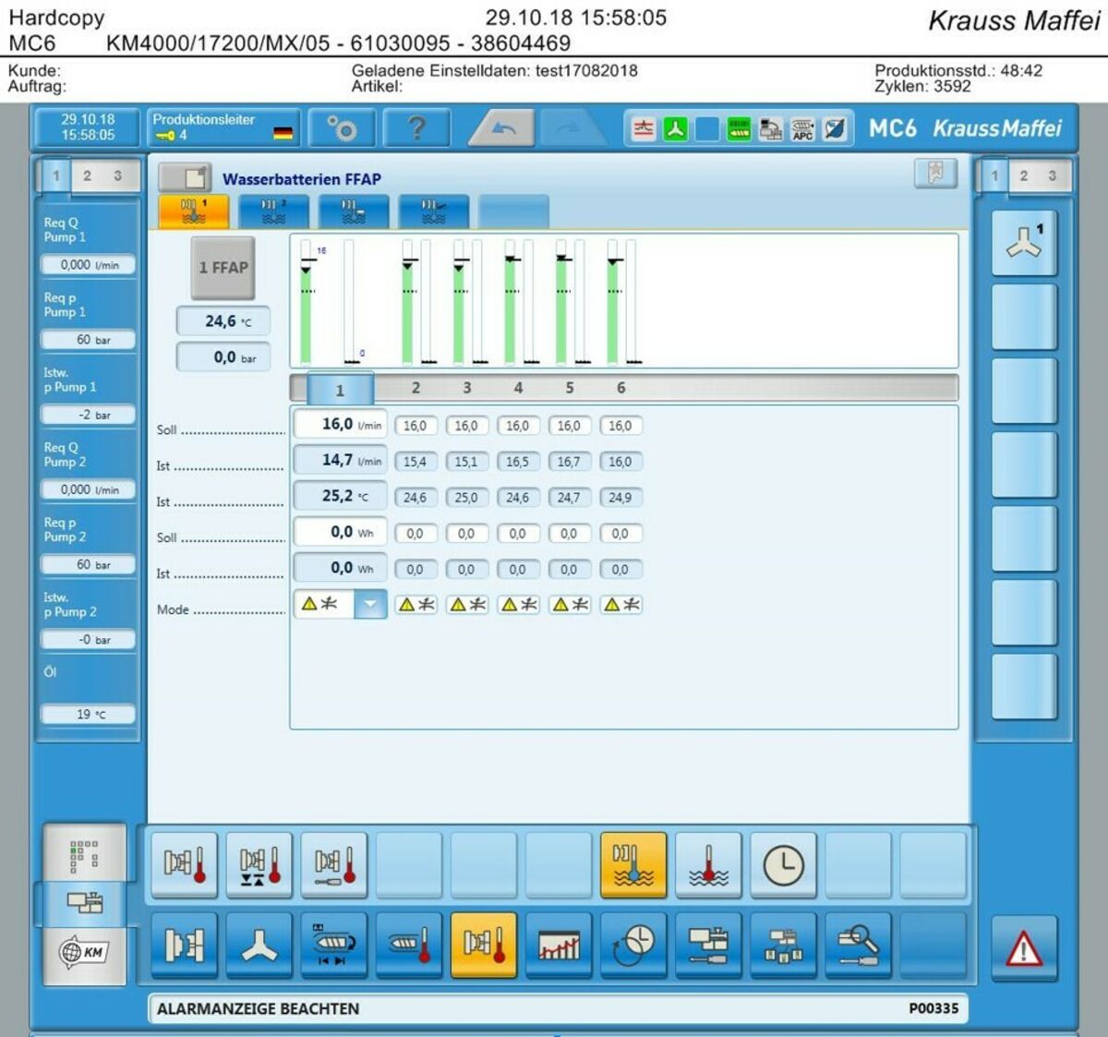
Task: Edit circuit 1 Soll flow 16,0 l/min
Action: [340, 425]
